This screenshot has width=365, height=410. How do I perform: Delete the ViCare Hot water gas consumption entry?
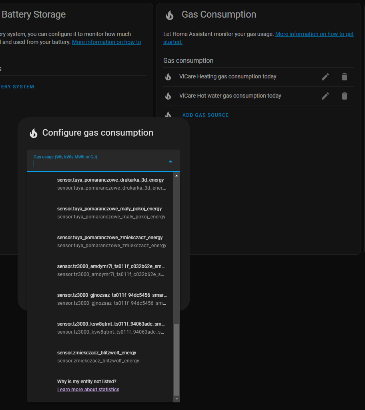pyautogui.click(x=345, y=96)
